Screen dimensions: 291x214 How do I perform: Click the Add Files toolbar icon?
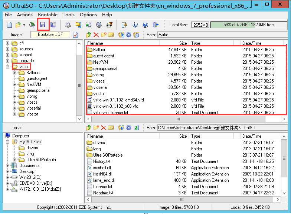[124, 24]
